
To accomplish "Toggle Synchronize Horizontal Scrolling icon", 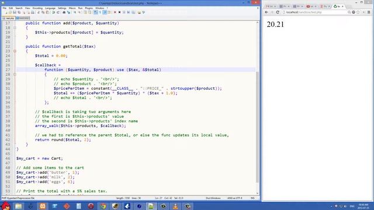I will 89,12.
